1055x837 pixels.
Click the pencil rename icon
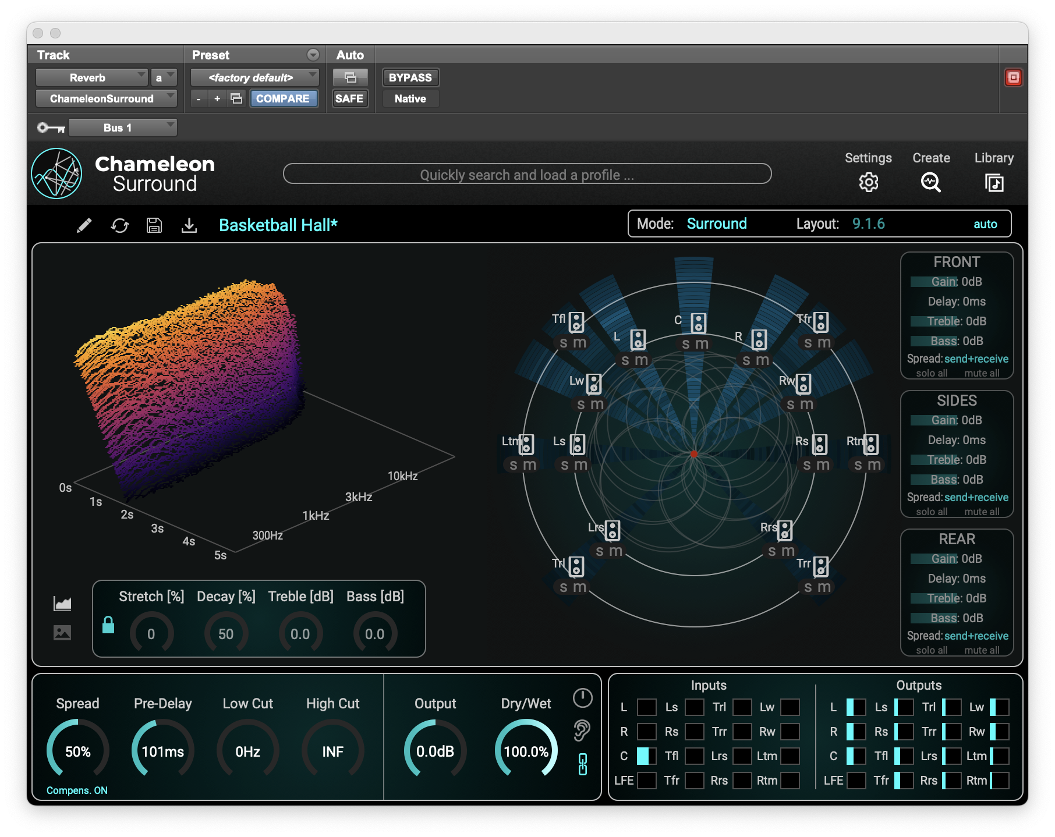[84, 225]
